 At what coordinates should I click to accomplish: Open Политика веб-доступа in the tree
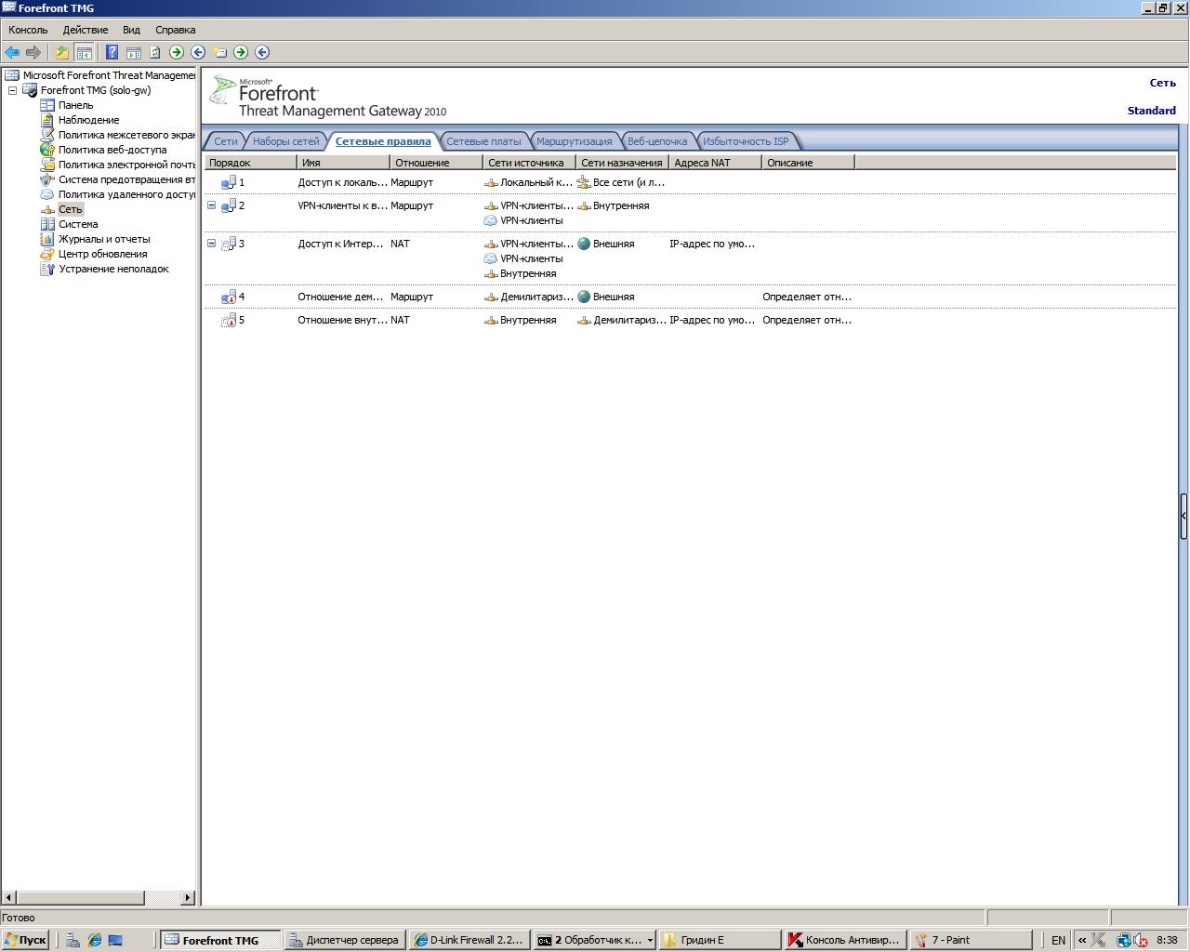[x=112, y=150]
